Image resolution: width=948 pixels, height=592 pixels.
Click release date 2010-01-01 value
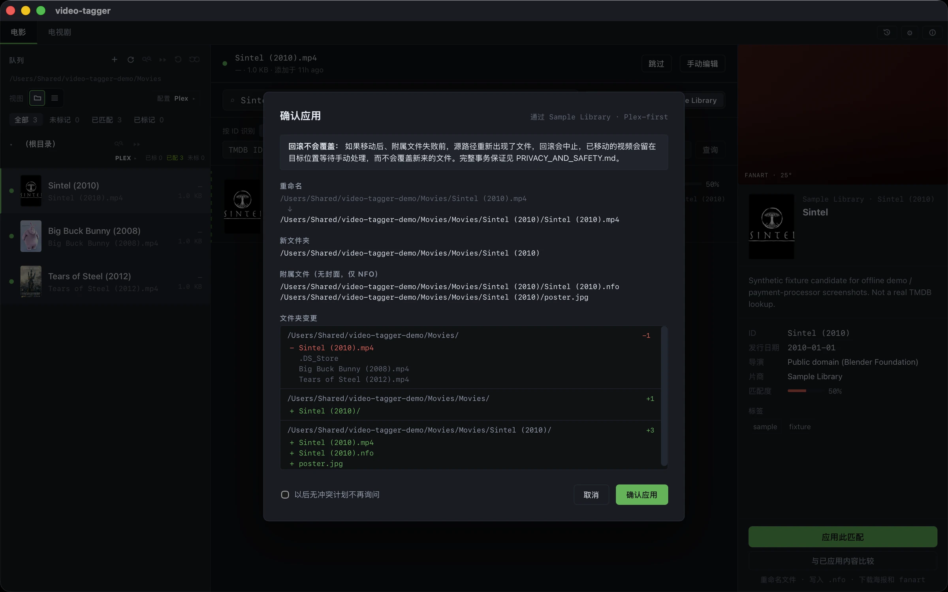(811, 348)
